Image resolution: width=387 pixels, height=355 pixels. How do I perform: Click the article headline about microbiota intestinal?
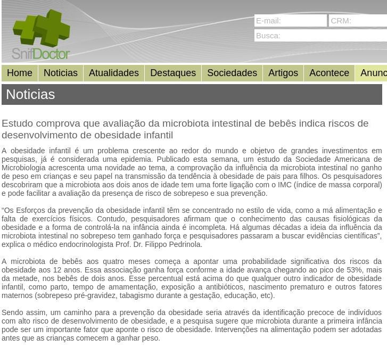(185, 129)
